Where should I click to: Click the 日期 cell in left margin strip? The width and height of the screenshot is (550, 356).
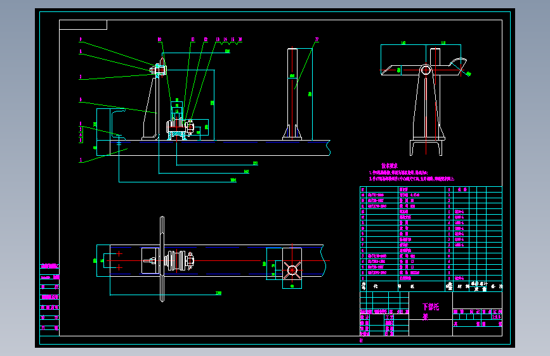[49, 328]
